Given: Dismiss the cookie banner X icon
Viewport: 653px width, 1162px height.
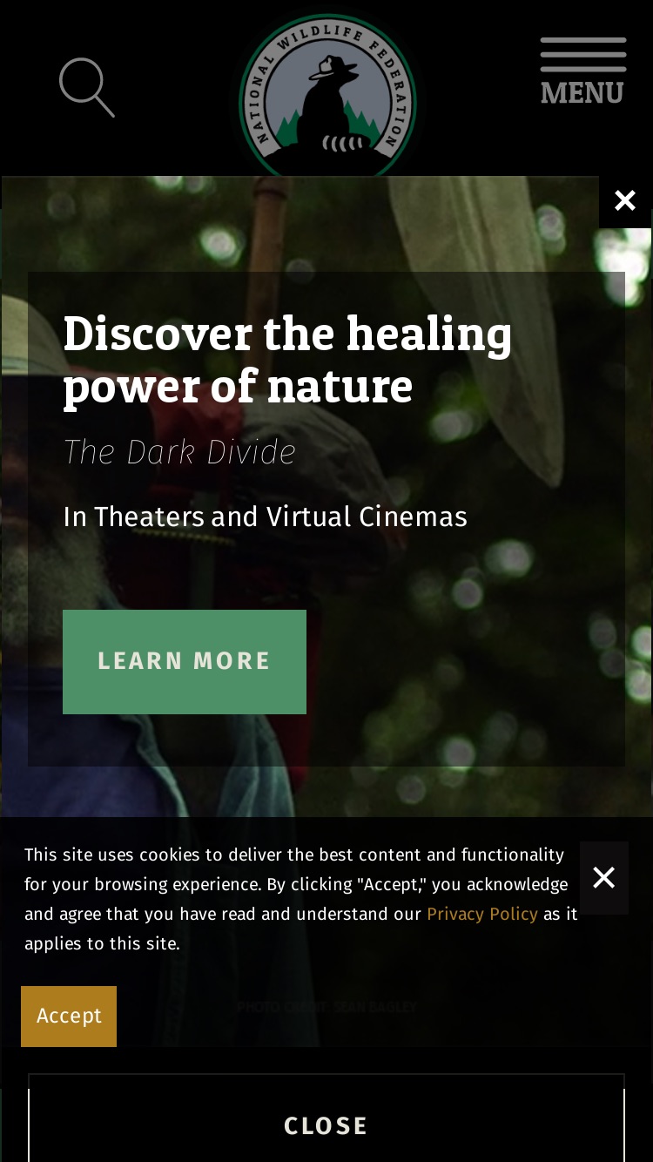Looking at the screenshot, I should (604, 877).
